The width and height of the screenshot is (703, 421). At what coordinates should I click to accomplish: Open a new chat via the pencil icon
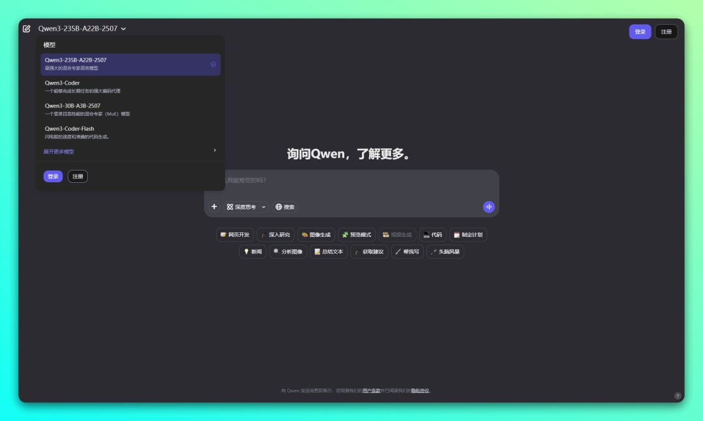point(27,28)
